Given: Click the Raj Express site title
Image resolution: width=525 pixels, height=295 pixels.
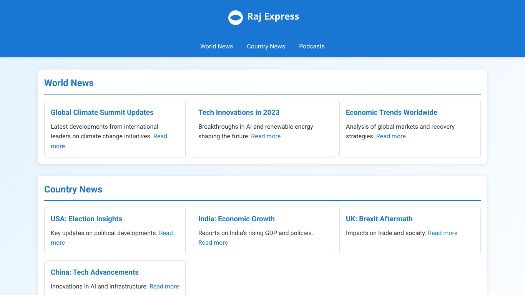Looking at the screenshot, I should coord(273,17).
